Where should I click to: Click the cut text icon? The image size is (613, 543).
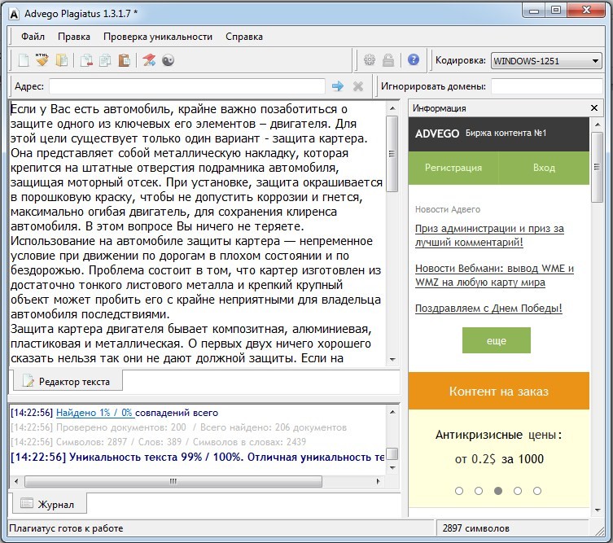pos(86,60)
